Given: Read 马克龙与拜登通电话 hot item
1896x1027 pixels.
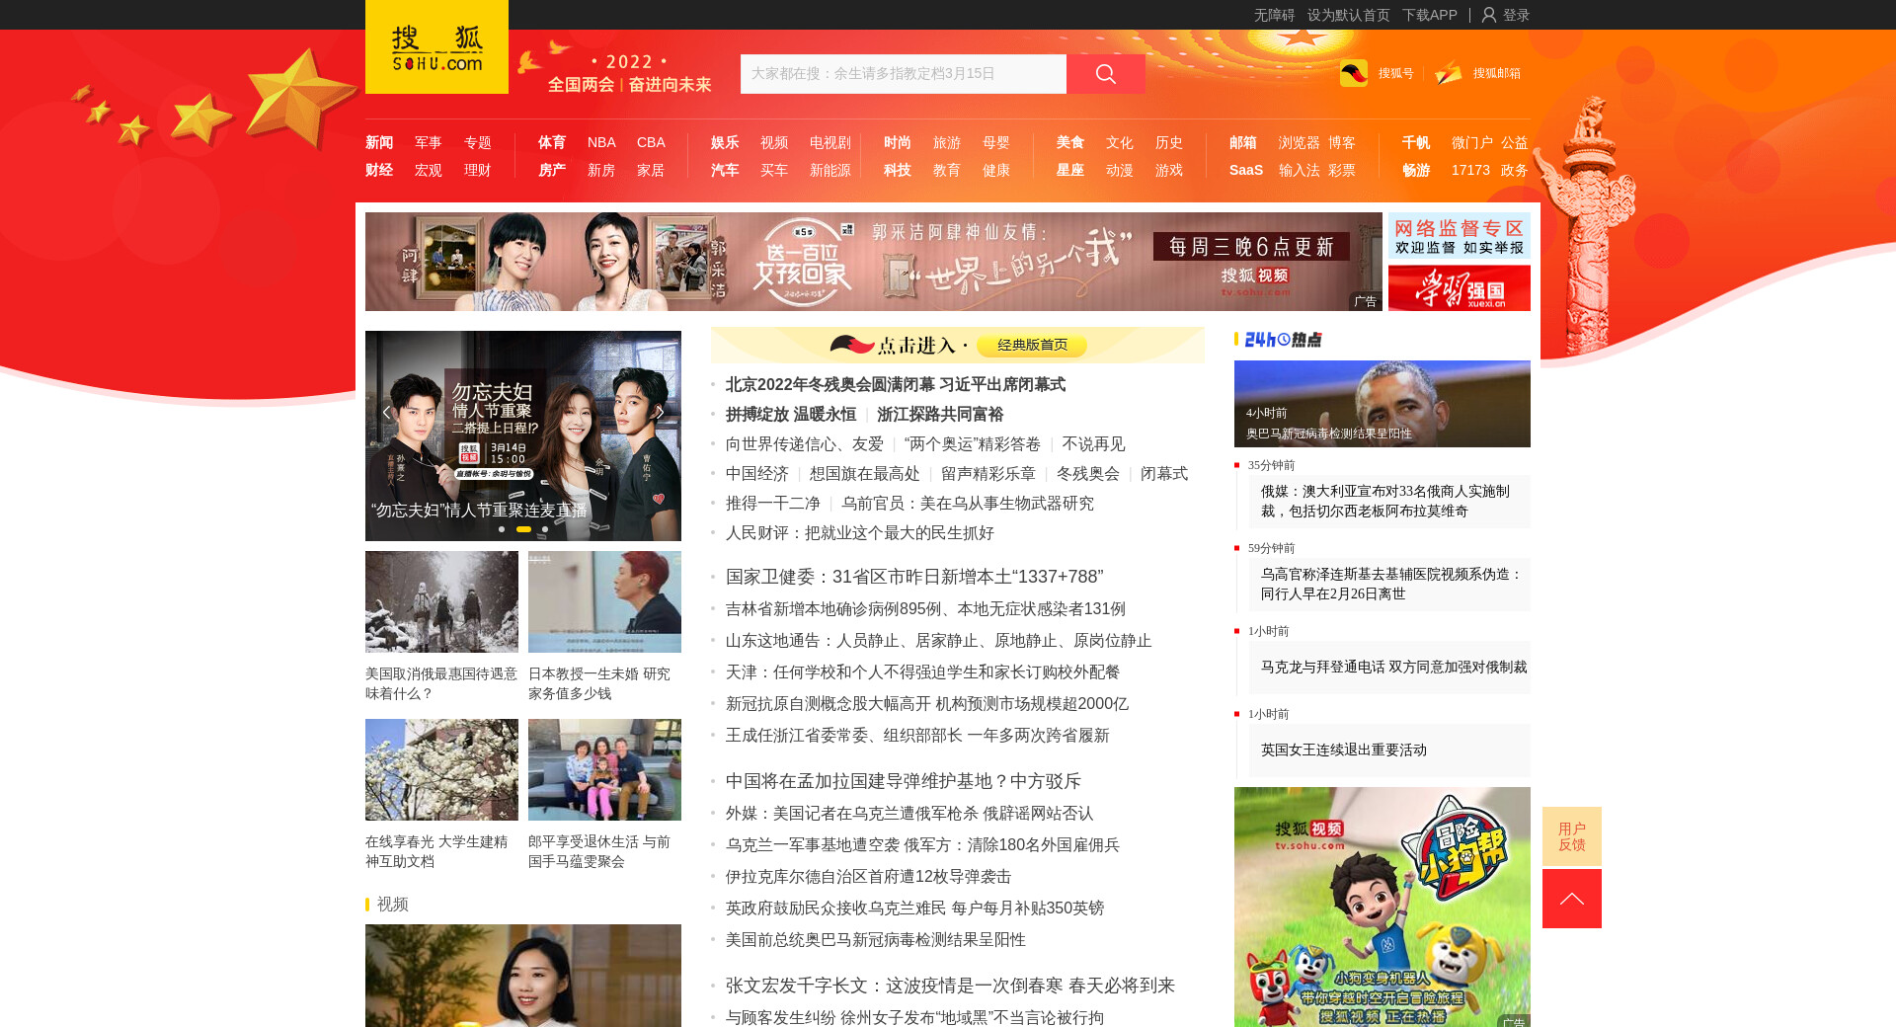Looking at the screenshot, I should pyautogui.click(x=1394, y=668).
